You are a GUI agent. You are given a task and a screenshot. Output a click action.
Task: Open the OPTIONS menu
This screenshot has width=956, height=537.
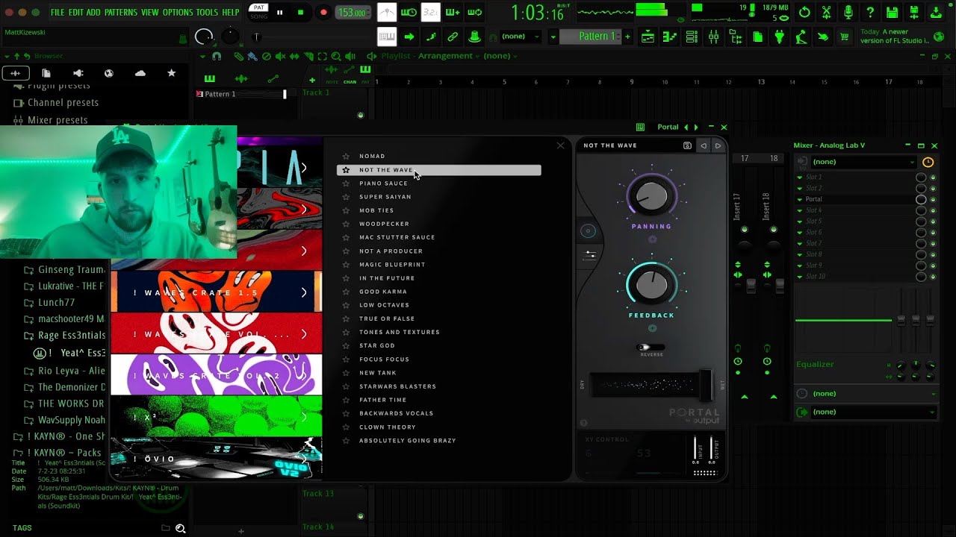[178, 13]
